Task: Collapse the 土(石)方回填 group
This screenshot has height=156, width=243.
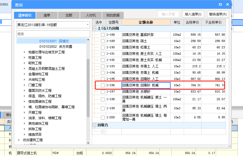Action: coord(94,28)
